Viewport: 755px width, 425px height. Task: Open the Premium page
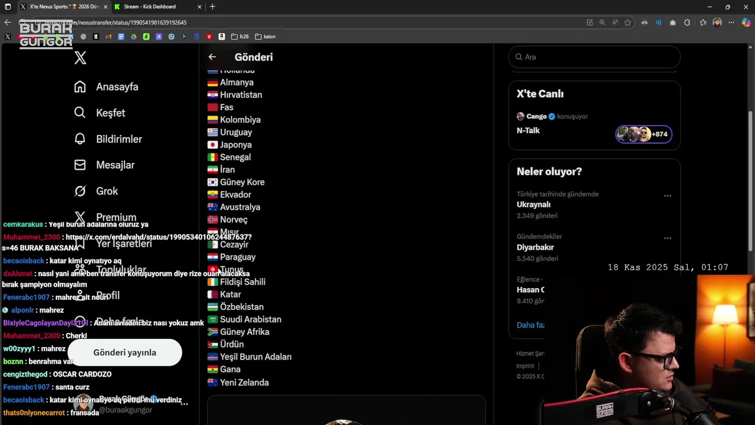click(106, 217)
